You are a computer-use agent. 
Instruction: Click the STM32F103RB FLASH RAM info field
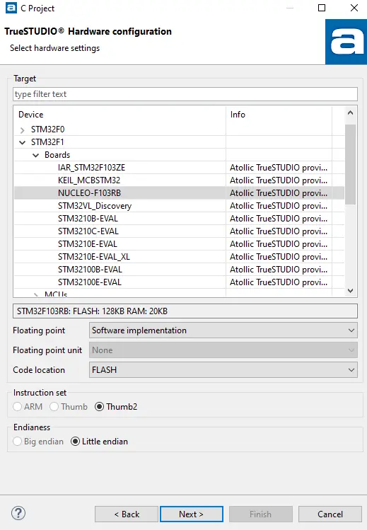tap(185, 311)
